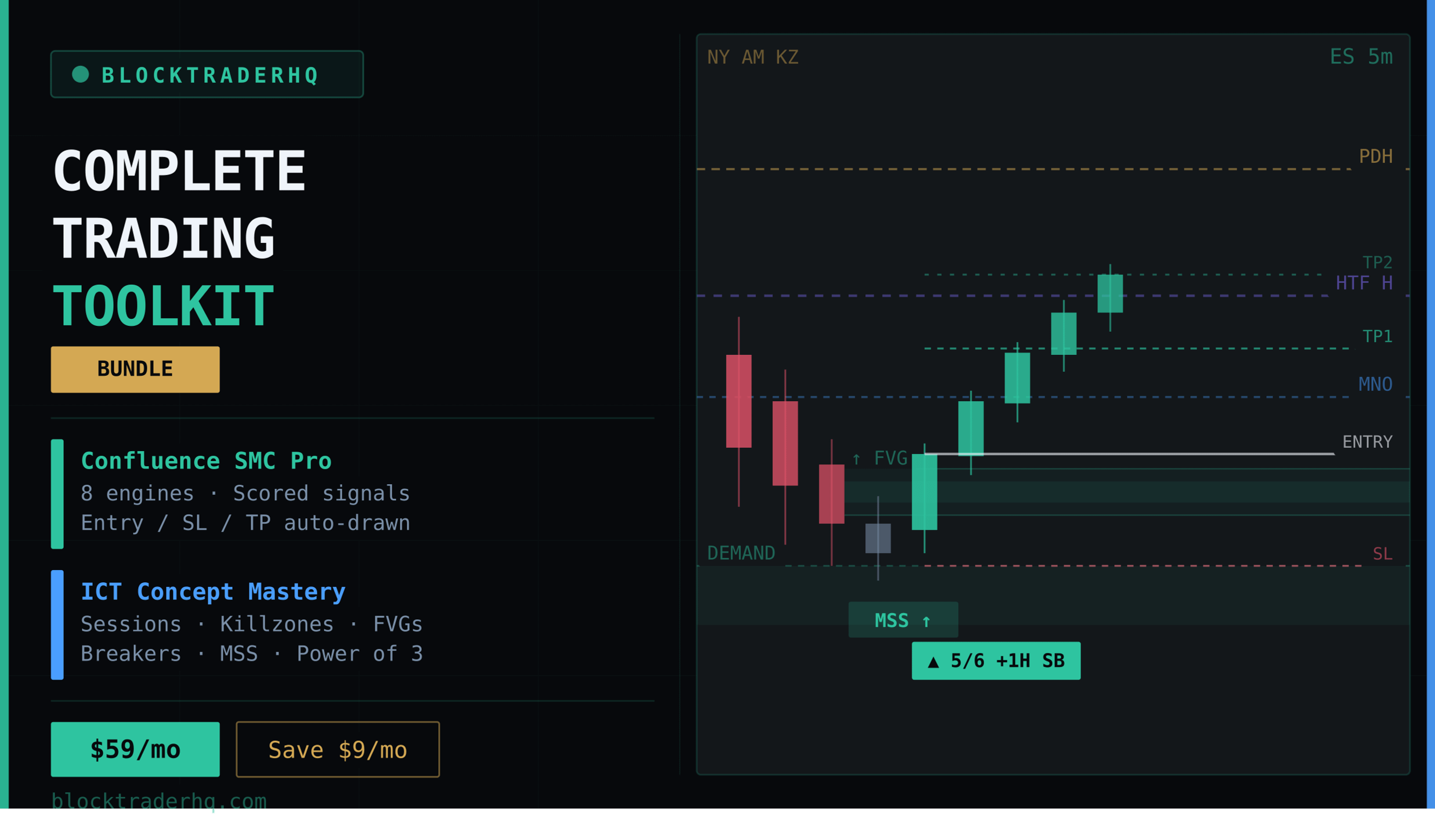1435x835 pixels.
Task: Click the ENTRY line label
Action: (1367, 442)
